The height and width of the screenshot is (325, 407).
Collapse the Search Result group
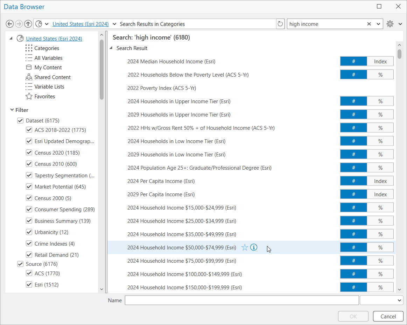(x=111, y=48)
